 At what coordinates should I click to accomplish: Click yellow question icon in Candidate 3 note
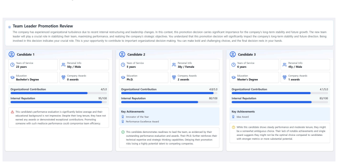233,127
